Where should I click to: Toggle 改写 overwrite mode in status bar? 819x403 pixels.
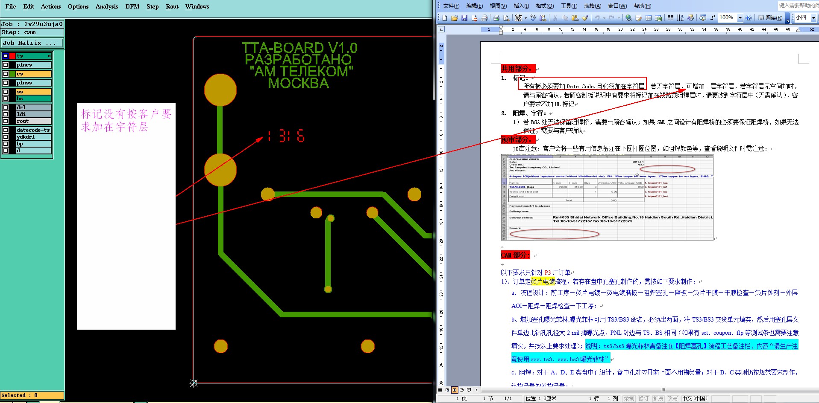[x=672, y=398]
